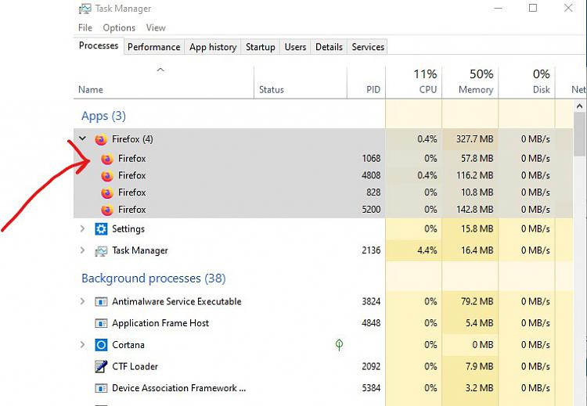The width and height of the screenshot is (587, 406).
Task: Click the 142.8 MB memory value
Action: 474,210
